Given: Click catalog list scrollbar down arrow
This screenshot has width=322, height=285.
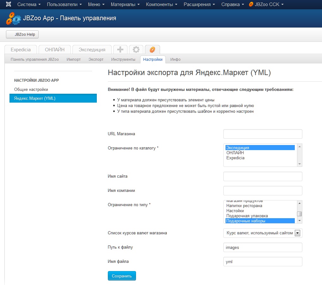Looking at the screenshot, I should (300, 164).
